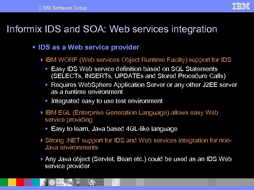Click the arrow bullet beside Strong .NET support

(42, 140)
